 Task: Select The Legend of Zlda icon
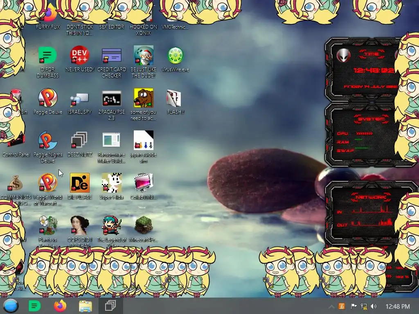pyautogui.click(x=111, y=225)
